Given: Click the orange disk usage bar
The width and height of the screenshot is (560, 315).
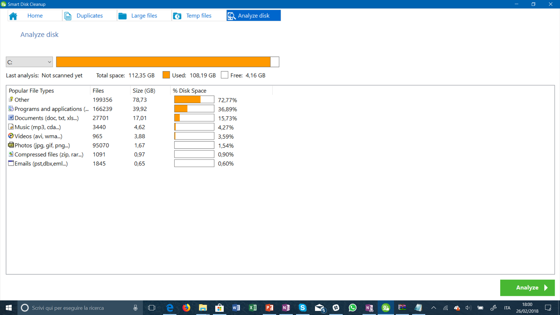Looking at the screenshot, I should (x=167, y=62).
